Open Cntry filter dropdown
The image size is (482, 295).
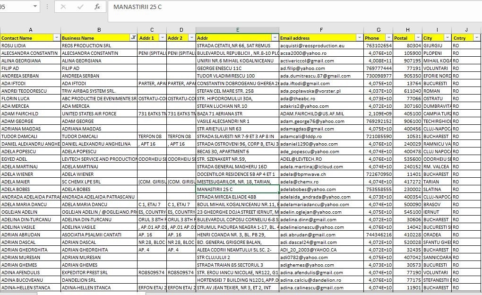coord(477,37)
